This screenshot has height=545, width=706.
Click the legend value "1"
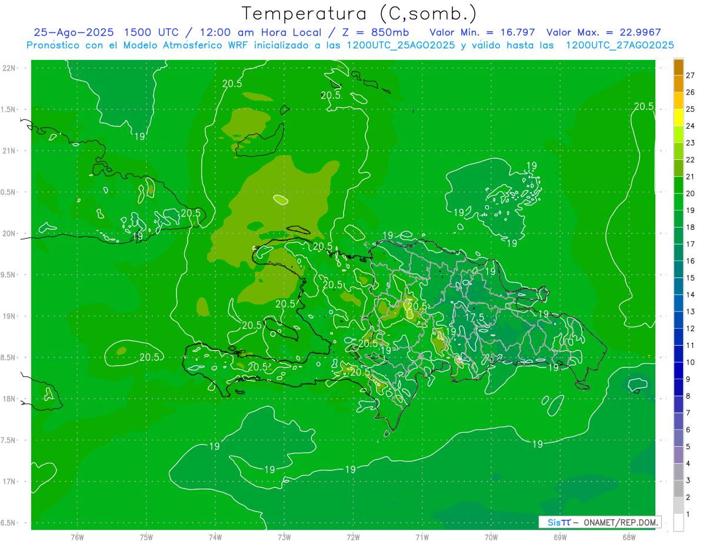(x=688, y=514)
